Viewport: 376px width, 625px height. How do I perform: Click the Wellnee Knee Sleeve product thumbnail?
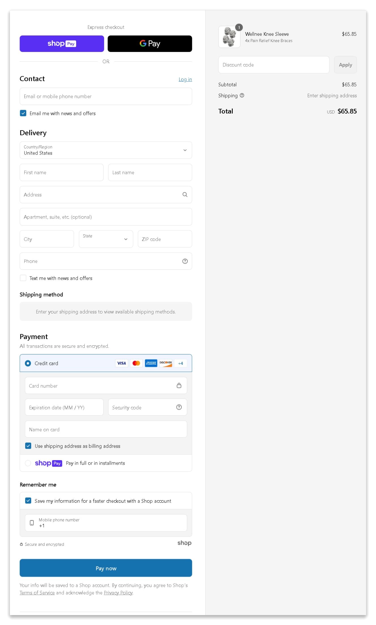point(229,37)
